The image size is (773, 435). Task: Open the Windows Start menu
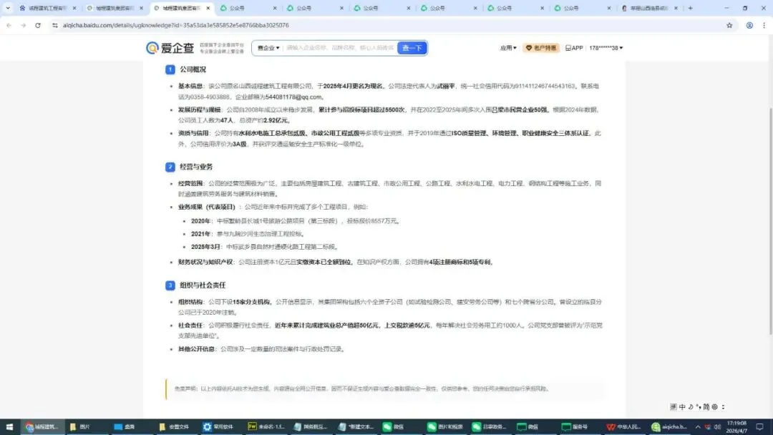(9, 426)
